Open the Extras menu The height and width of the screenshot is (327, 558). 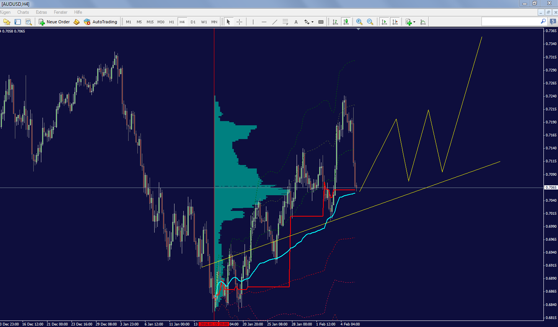[41, 12]
